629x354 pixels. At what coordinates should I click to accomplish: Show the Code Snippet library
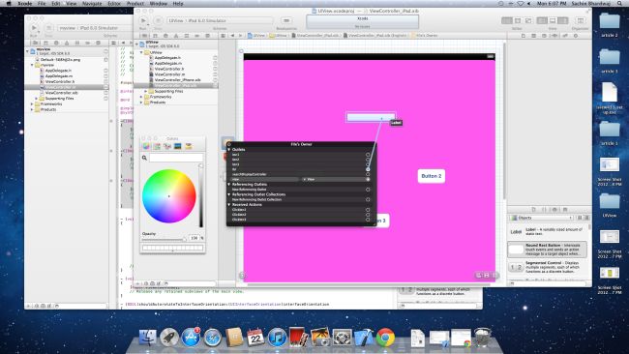click(x=544, y=210)
